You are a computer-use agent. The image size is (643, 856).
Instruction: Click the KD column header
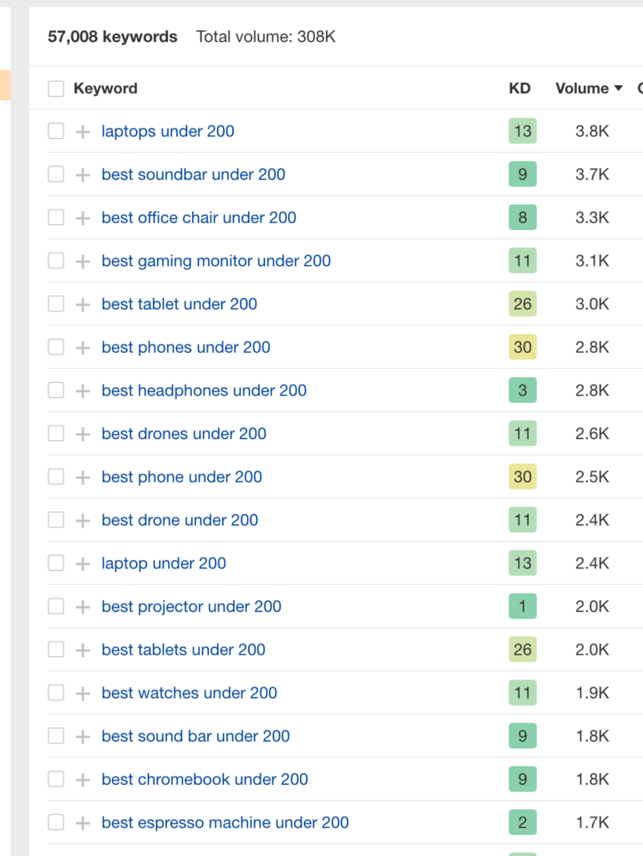coord(519,89)
